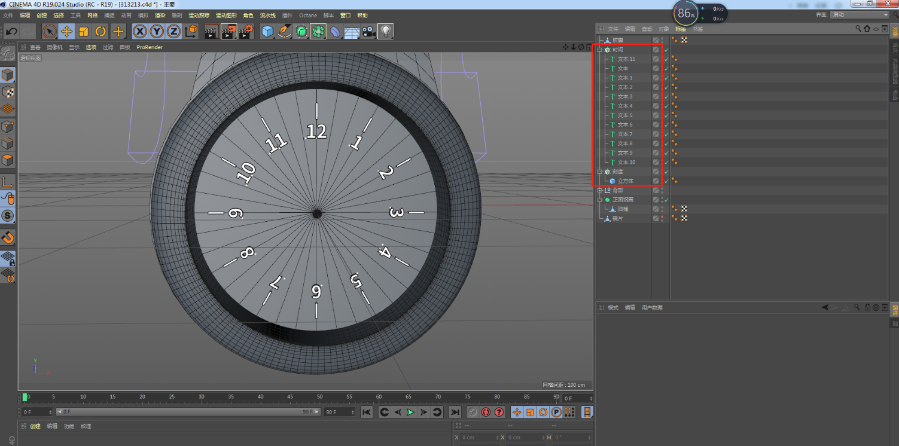Viewport: 899px width, 446px height.
Task: Open the 标签 menu in object manager
Action: point(681,29)
